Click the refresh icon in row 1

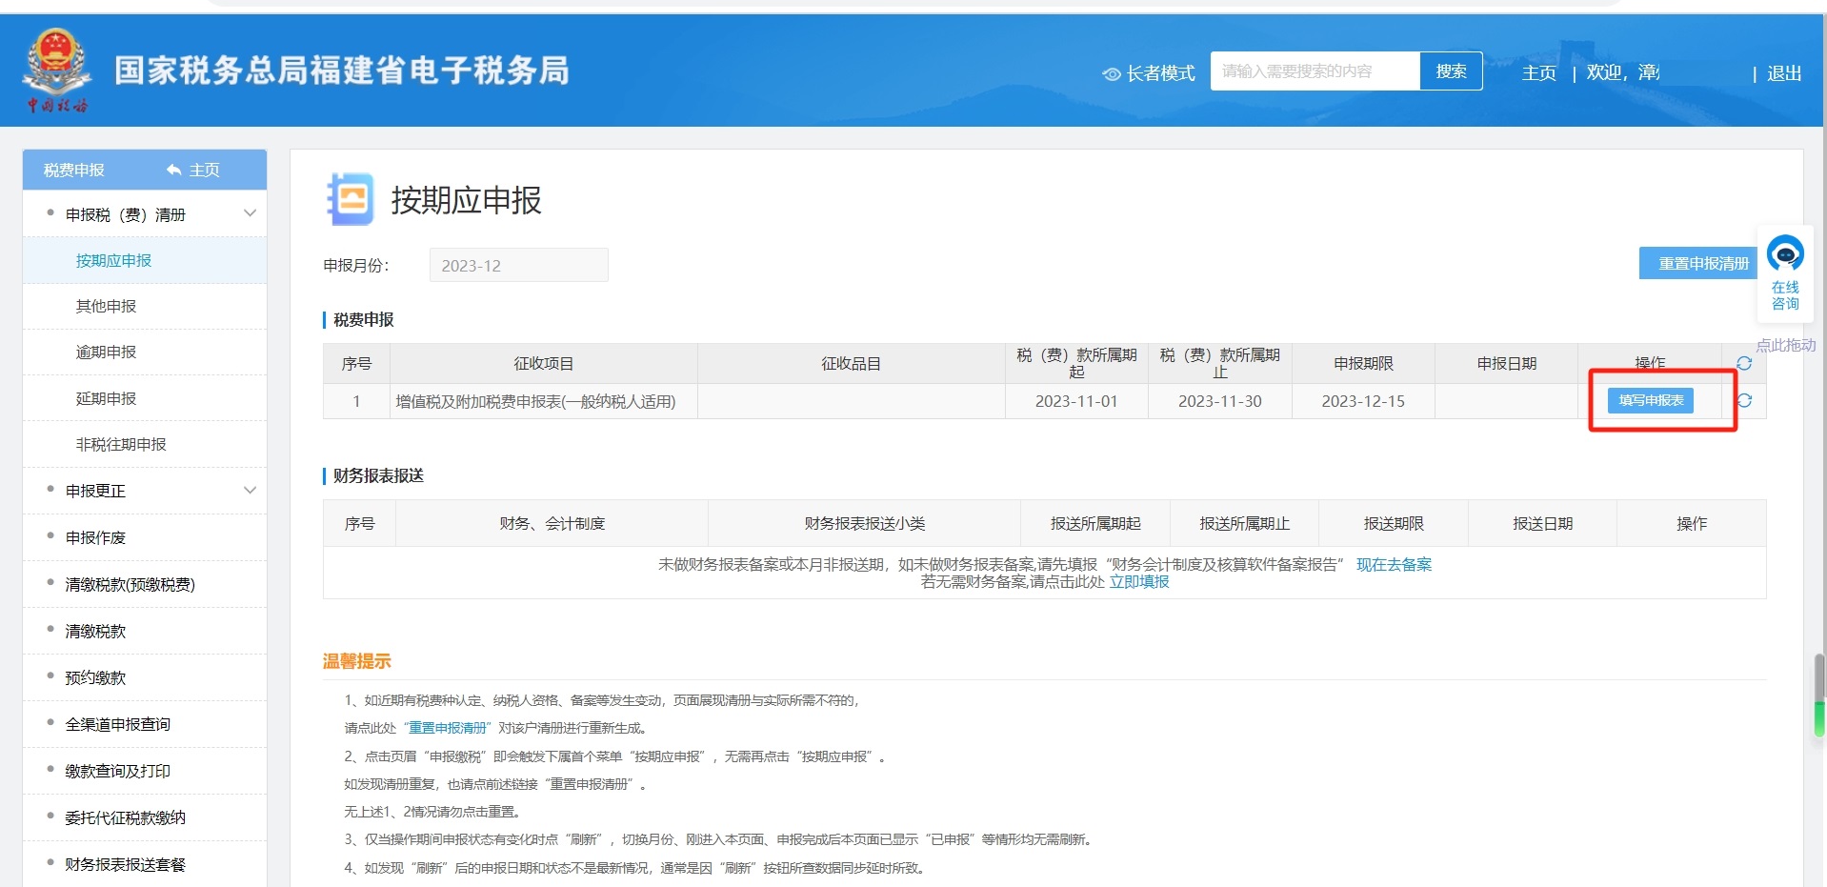[1743, 401]
